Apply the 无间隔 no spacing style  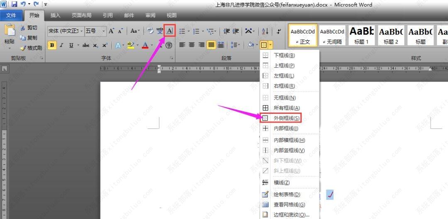(332, 35)
